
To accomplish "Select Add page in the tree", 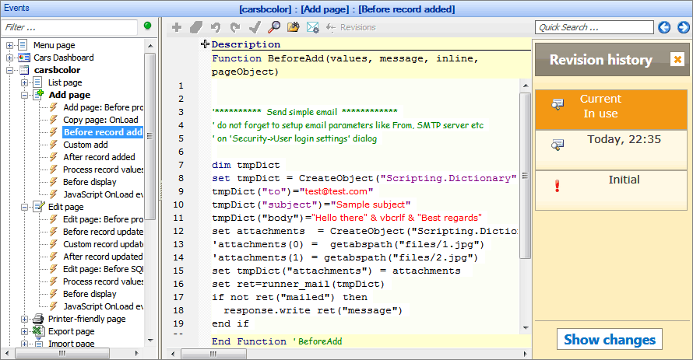I will [x=69, y=95].
